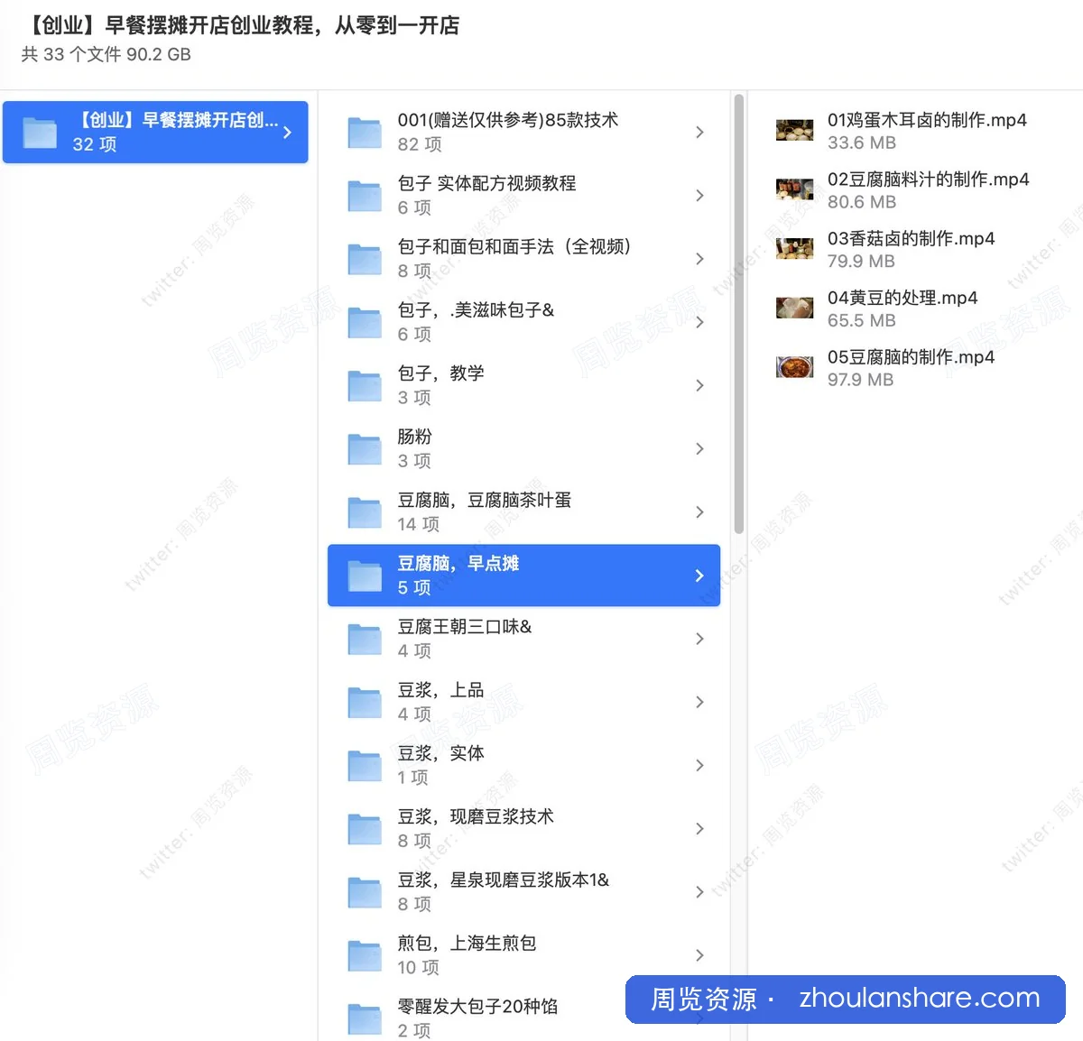Viewport: 1083px width, 1041px height.
Task: Expand chevron for 001(赠送仅供参考)85款技术
Action: (x=699, y=133)
